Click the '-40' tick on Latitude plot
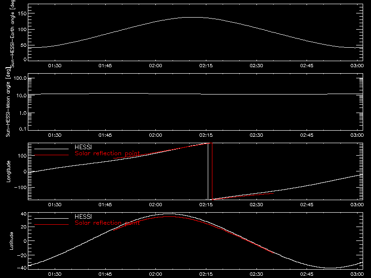 [x=22, y=268]
